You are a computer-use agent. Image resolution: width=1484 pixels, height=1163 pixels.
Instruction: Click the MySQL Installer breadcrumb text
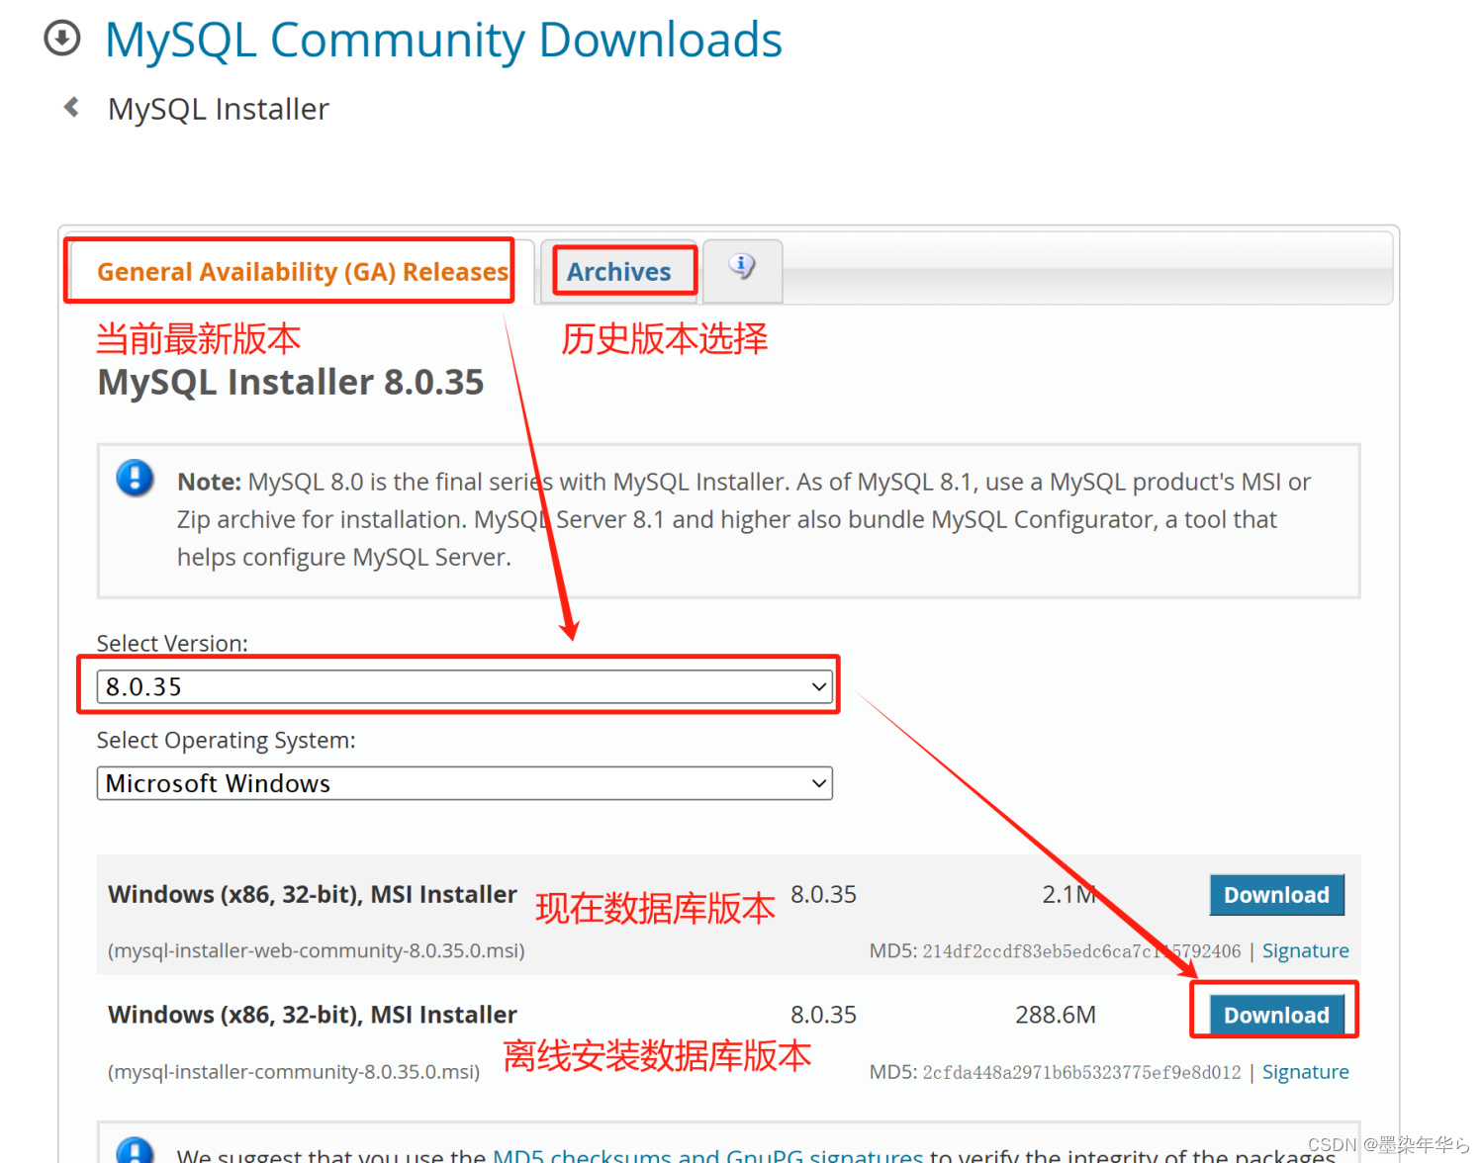tap(219, 109)
